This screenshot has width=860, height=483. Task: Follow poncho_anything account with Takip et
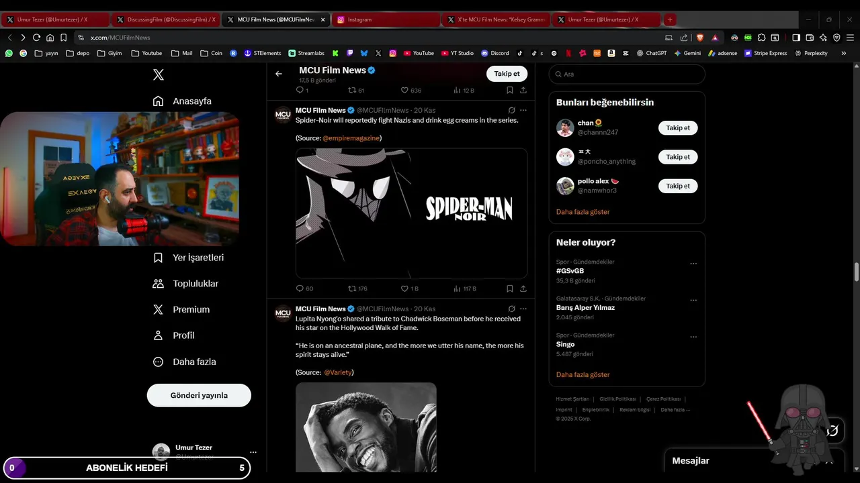click(678, 157)
